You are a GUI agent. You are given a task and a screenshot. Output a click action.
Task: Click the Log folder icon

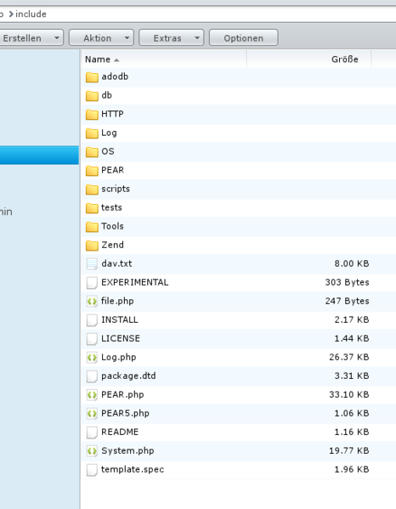(x=92, y=133)
